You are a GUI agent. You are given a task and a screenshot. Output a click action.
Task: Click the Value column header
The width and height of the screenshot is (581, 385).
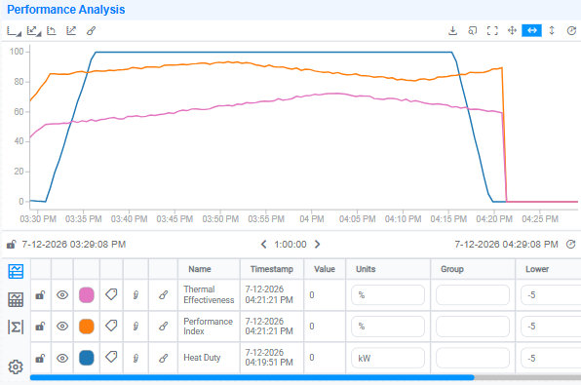pos(325,269)
